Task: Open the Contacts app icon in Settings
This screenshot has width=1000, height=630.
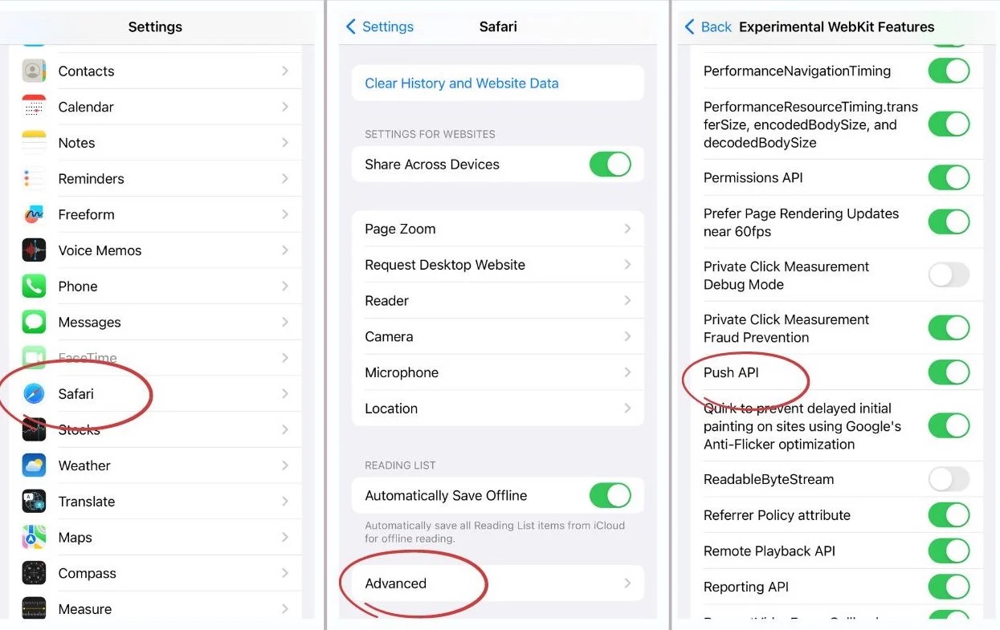Action: point(34,71)
